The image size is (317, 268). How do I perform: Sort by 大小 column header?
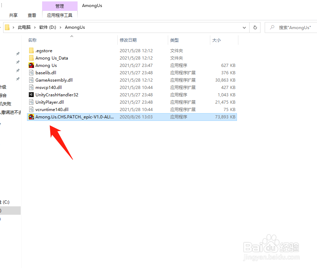(217, 40)
